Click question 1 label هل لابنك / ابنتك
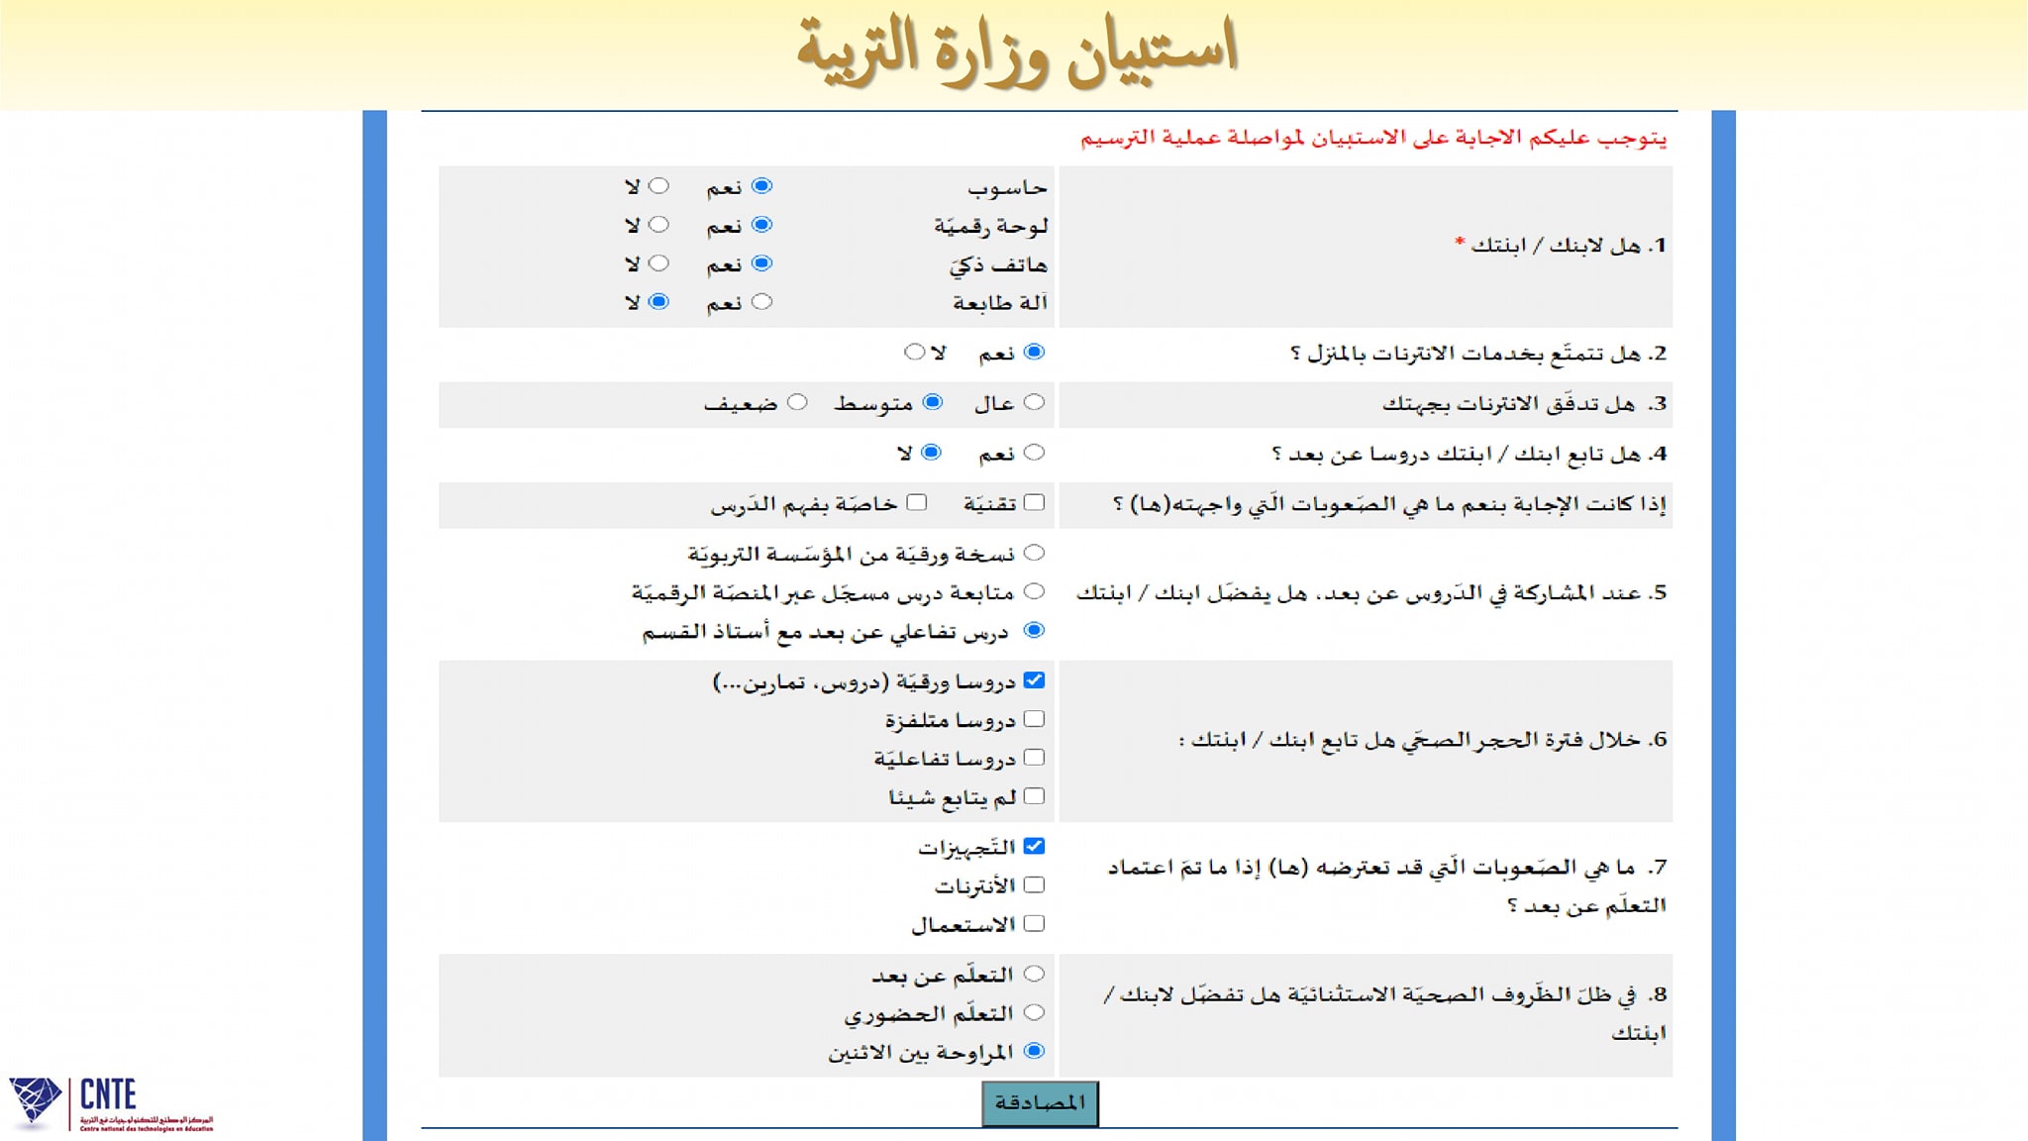 click(x=1561, y=245)
